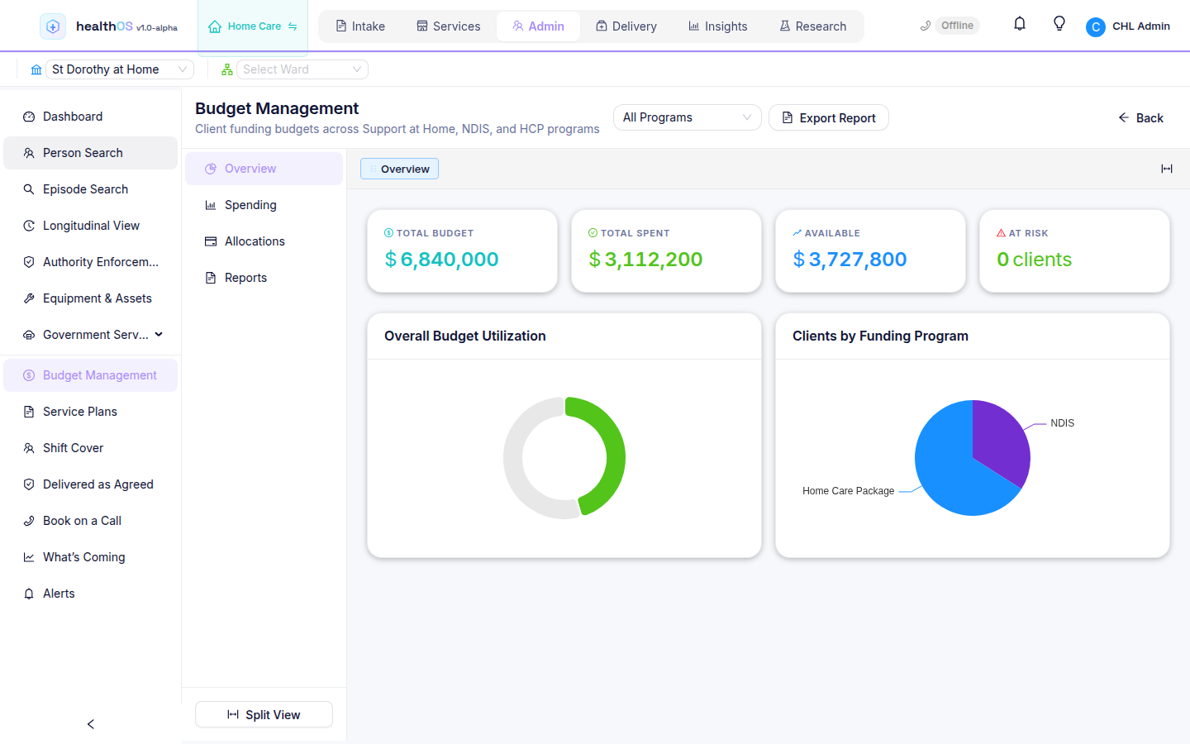Open Dashboard from the sidebar
1190x744 pixels.
click(91, 117)
